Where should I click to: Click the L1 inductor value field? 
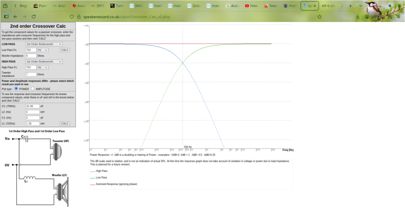click(x=32, y=124)
